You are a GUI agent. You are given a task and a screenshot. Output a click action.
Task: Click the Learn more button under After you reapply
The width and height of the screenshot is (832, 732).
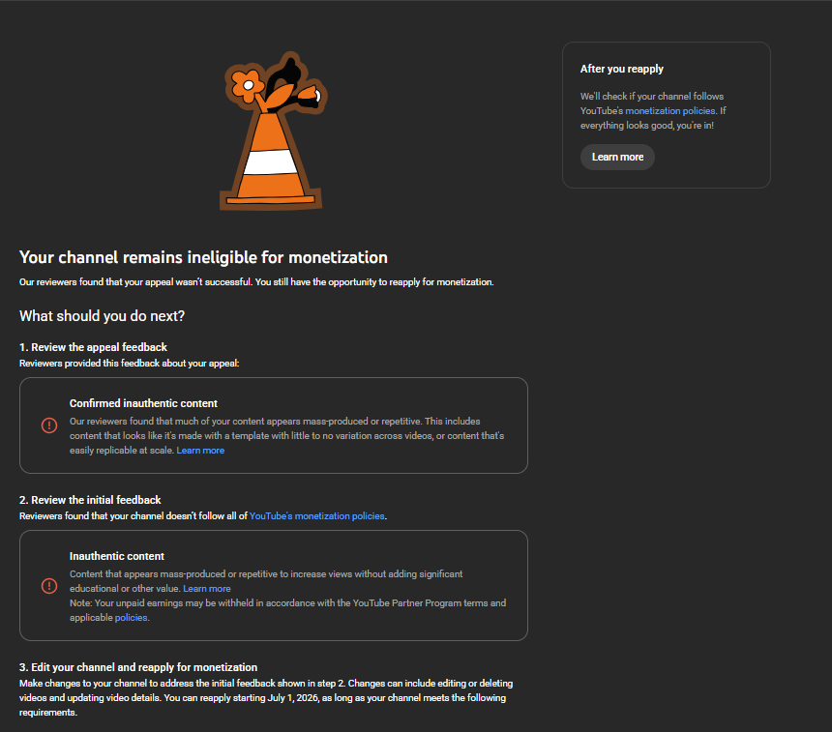pos(617,157)
